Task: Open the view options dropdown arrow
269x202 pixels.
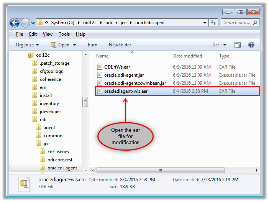Action: click(x=225, y=45)
